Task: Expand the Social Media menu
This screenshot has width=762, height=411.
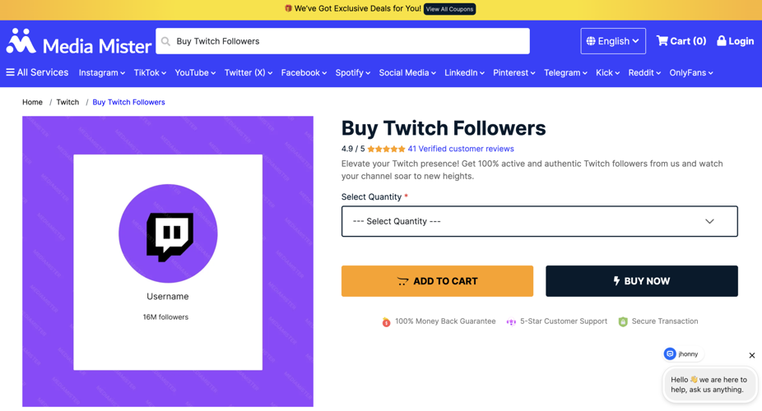Action: click(407, 73)
